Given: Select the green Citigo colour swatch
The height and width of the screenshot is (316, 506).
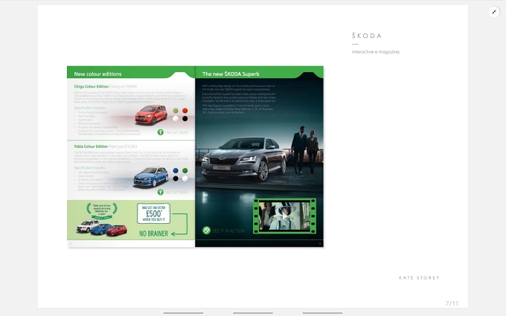Looking at the screenshot, I should tap(176, 111).
